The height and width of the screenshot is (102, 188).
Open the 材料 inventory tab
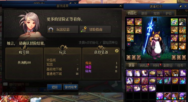point(156,66)
